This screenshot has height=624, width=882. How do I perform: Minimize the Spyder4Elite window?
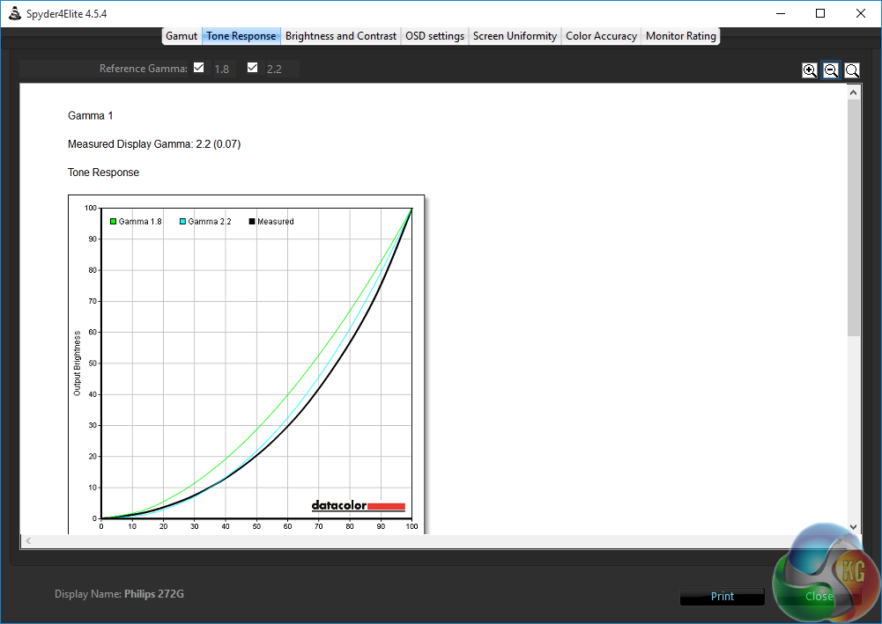(780, 13)
